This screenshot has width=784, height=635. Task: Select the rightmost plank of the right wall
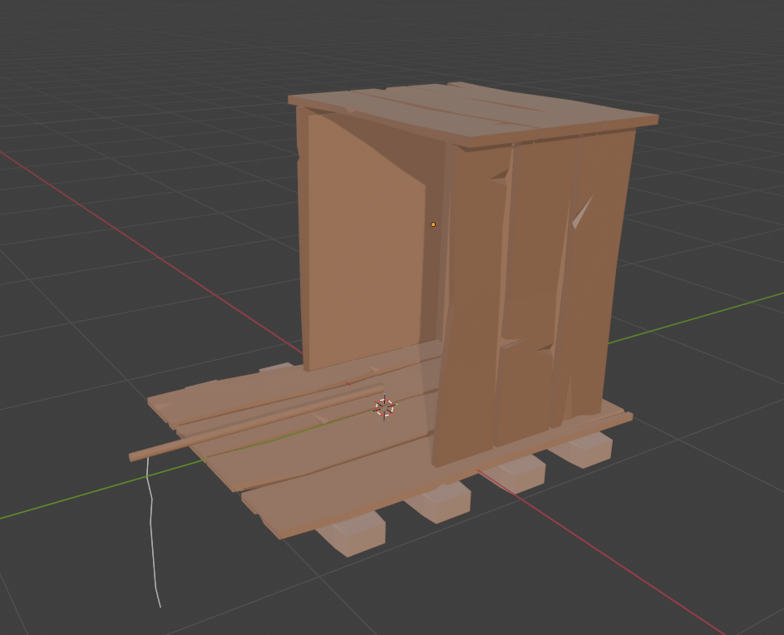coord(600,274)
